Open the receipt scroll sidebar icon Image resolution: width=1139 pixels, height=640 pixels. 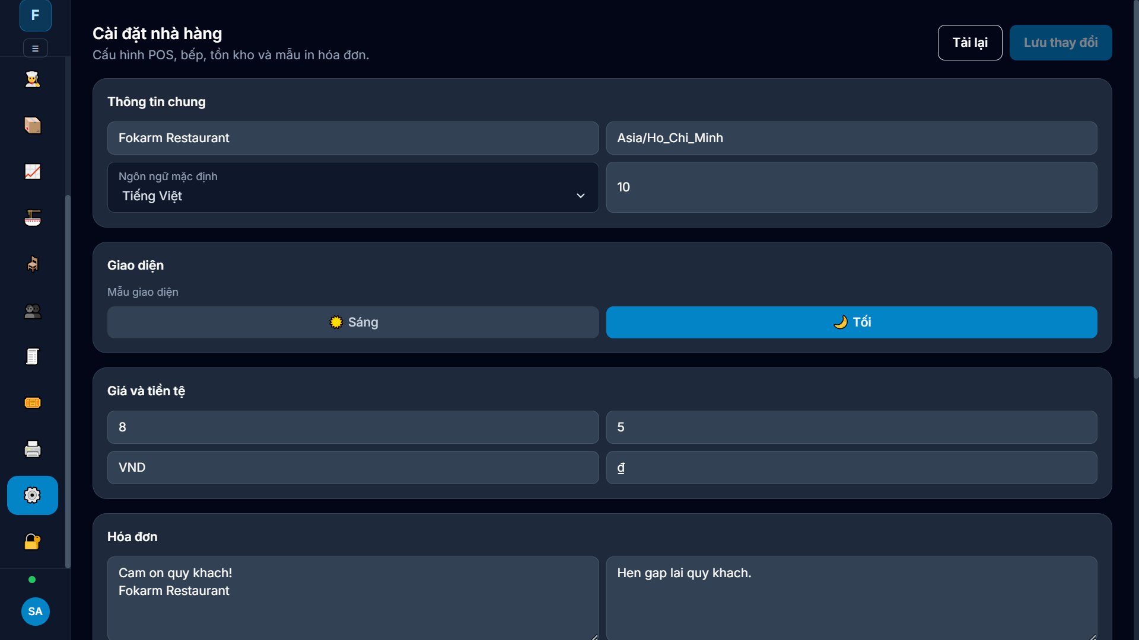[33, 357]
